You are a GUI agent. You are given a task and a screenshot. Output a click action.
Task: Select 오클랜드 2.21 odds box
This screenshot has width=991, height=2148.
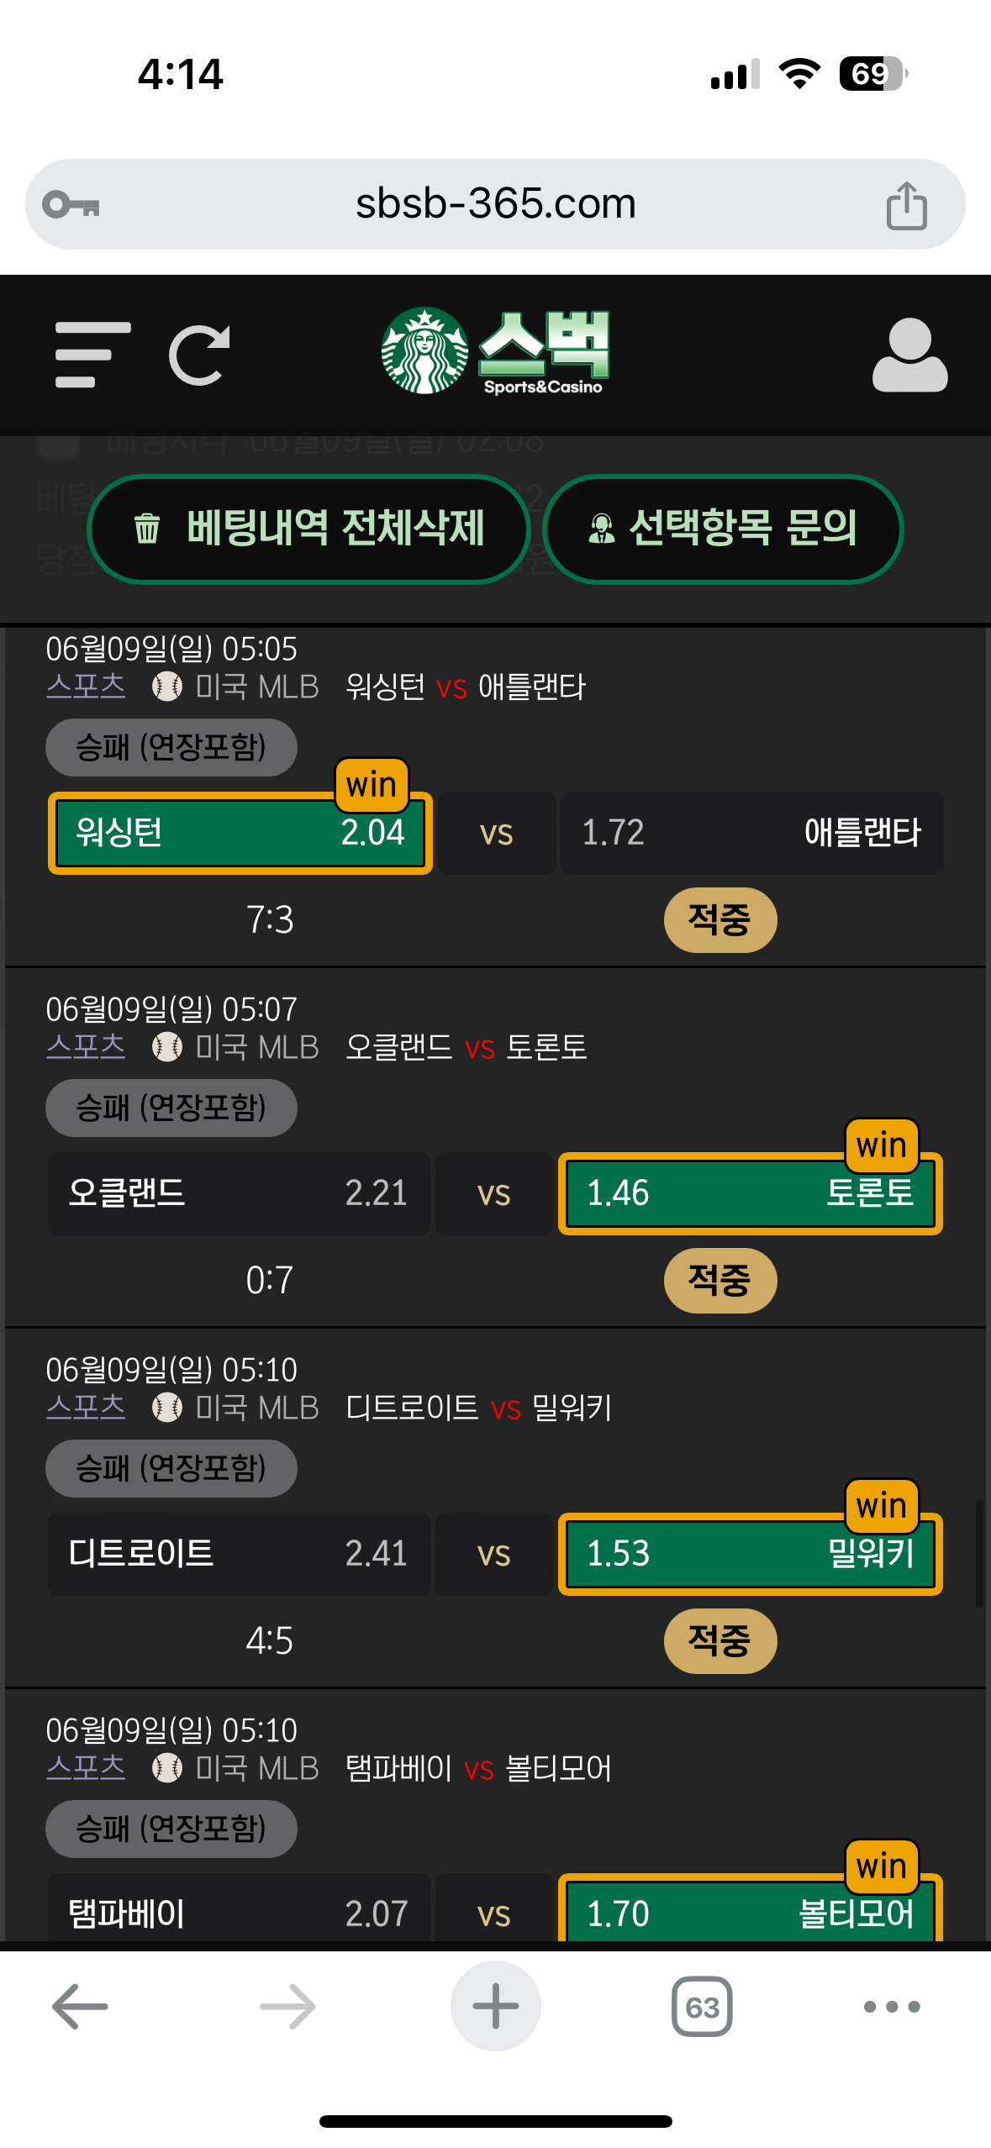tap(239, 1193)
